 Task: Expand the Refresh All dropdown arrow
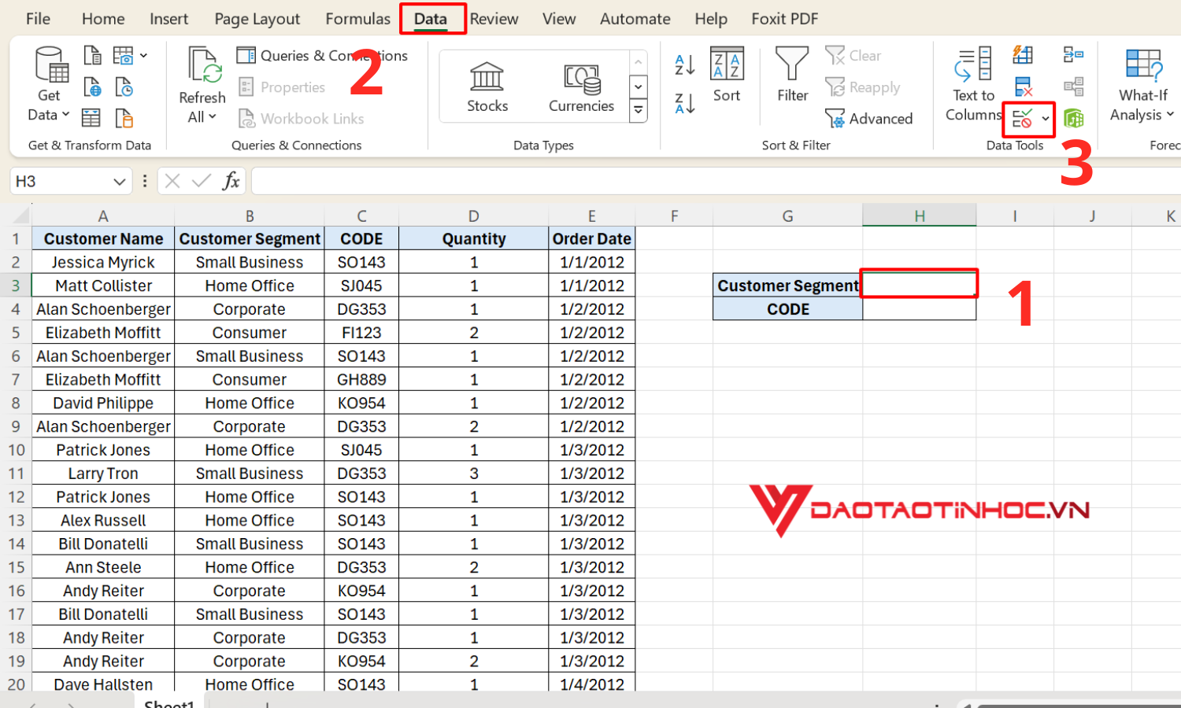pos(202,117)
